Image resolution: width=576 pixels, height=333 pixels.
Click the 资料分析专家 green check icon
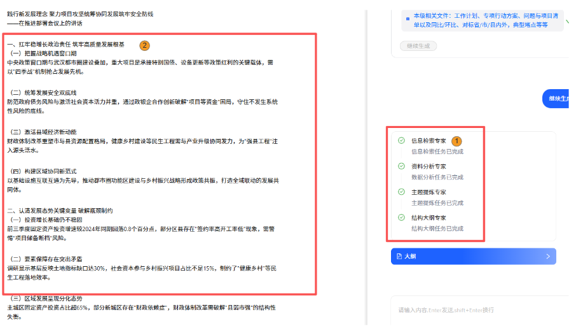401,166
